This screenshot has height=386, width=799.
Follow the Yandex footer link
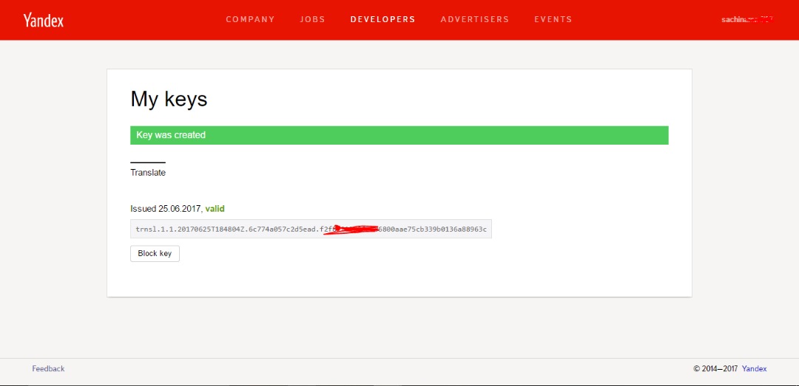tap(754, 369)
